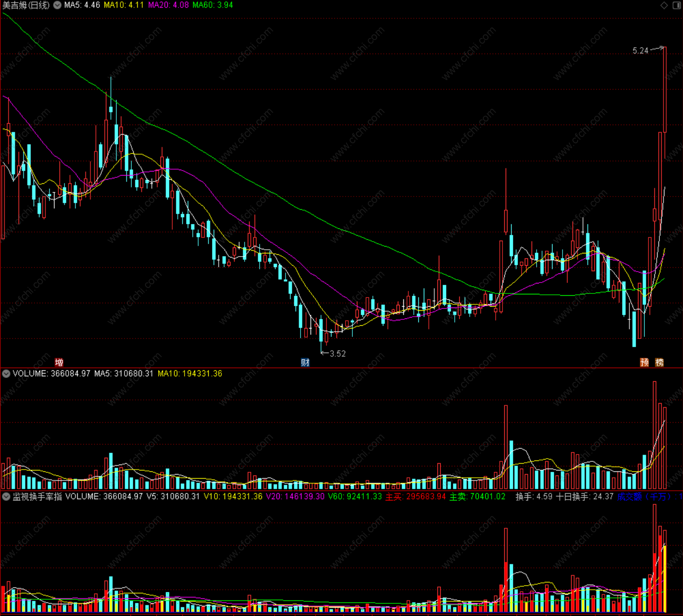683x616 pixels.
Task: Click the 换手: 4.59 label
Action: [x=534, y=497]
